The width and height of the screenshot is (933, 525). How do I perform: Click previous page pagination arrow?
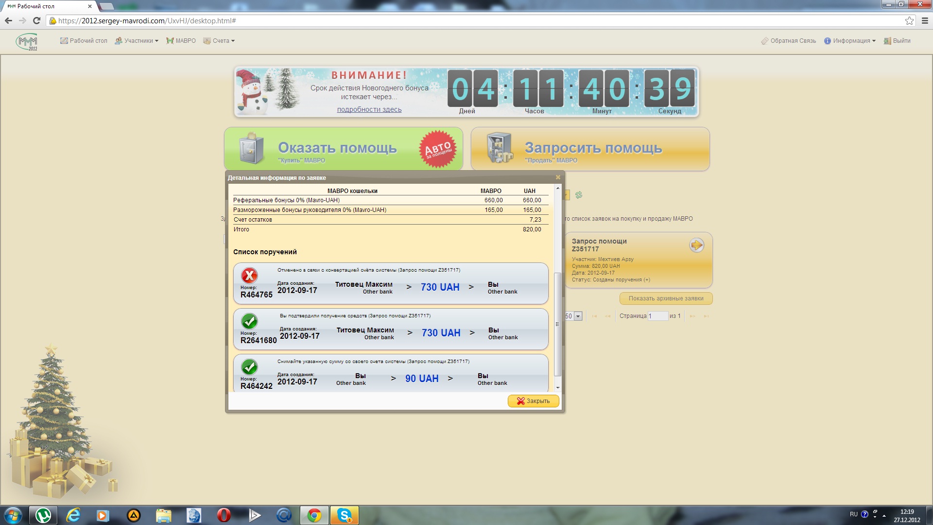click(607, 316)
